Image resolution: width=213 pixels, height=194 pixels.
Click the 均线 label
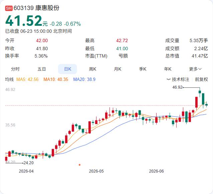9,79
